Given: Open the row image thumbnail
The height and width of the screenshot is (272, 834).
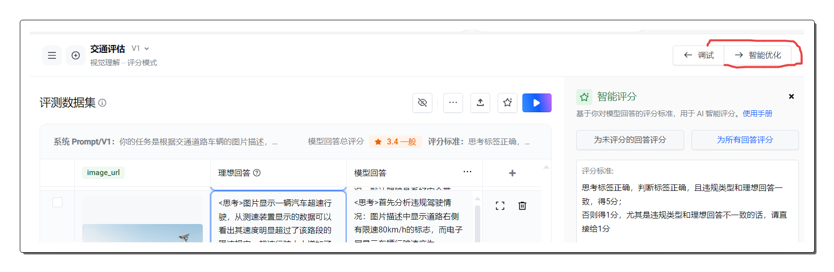Looking at the screenshot, I should point(142,233).
